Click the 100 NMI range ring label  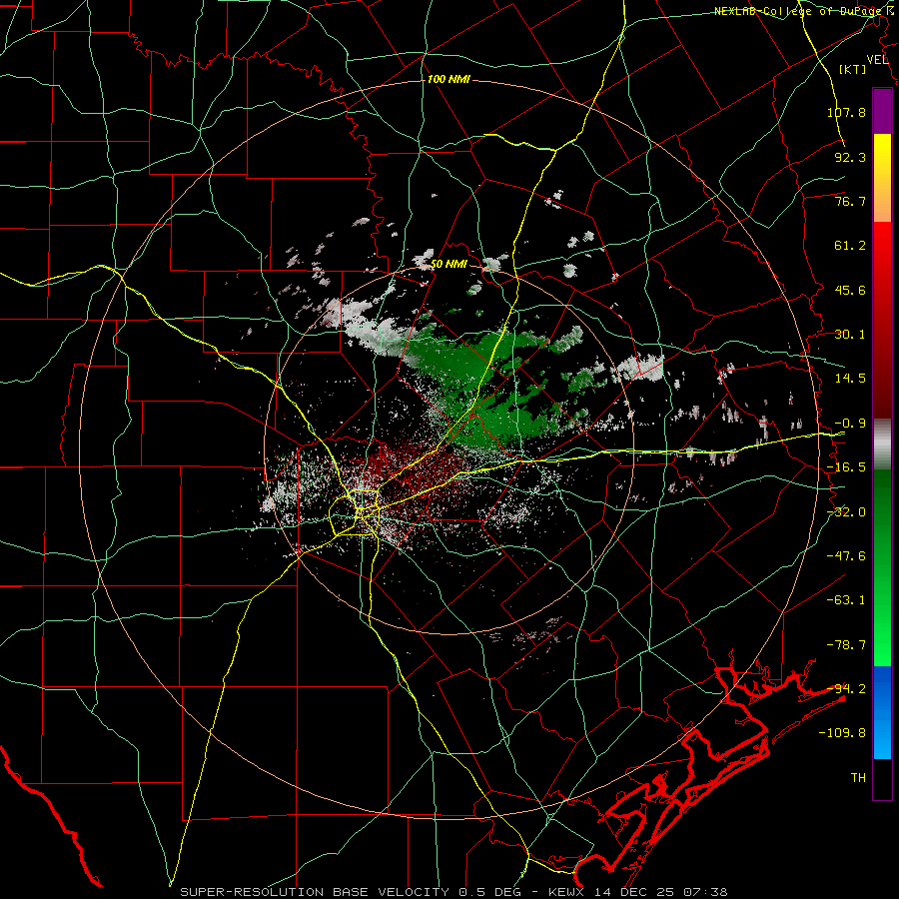tap(449, 79)
